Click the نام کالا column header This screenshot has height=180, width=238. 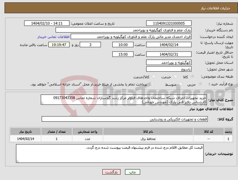point(148,132)
